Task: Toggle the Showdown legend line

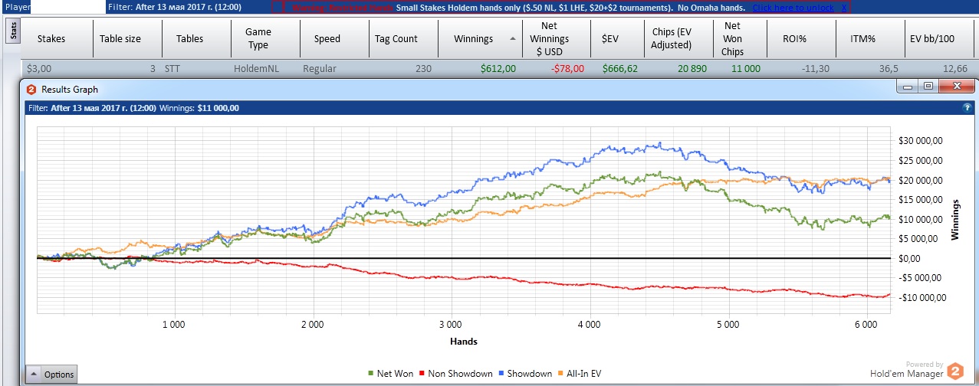Action: [x=524, y=374]
